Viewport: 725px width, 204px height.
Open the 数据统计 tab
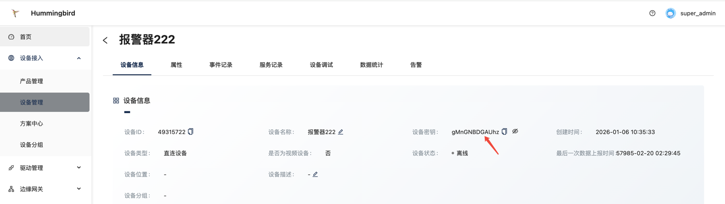[372, 65]
